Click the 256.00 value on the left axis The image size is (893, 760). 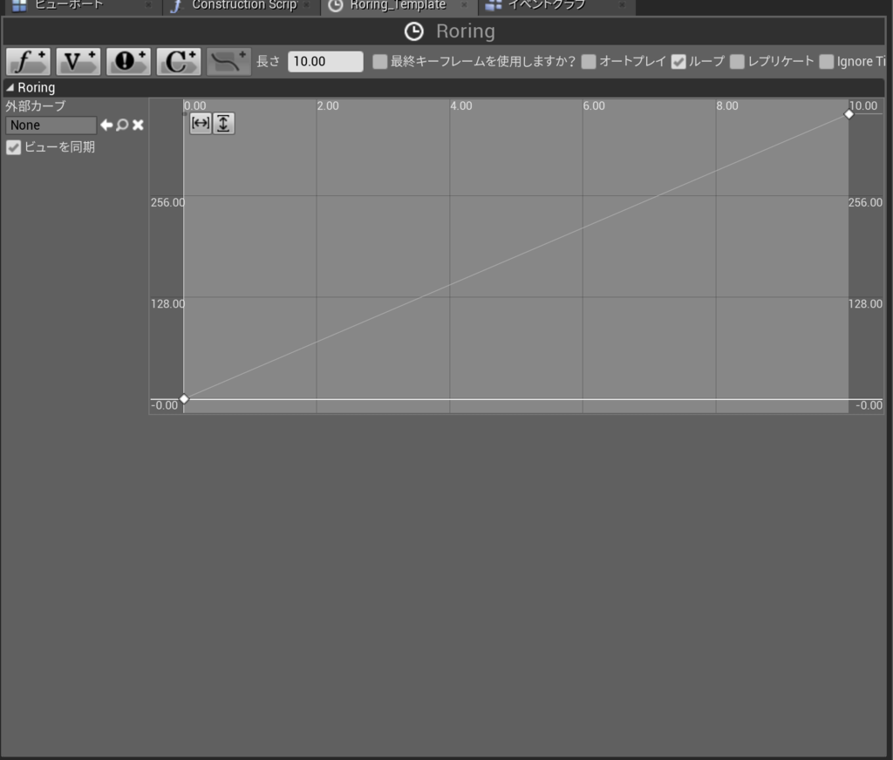[x=167, y=202]
